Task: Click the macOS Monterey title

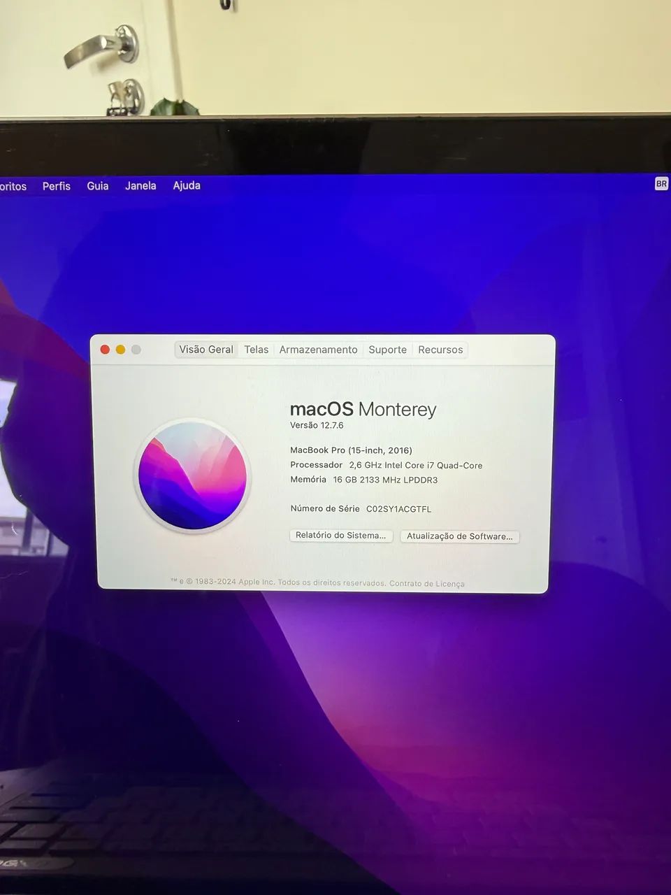Action: (x=363, y=409)
